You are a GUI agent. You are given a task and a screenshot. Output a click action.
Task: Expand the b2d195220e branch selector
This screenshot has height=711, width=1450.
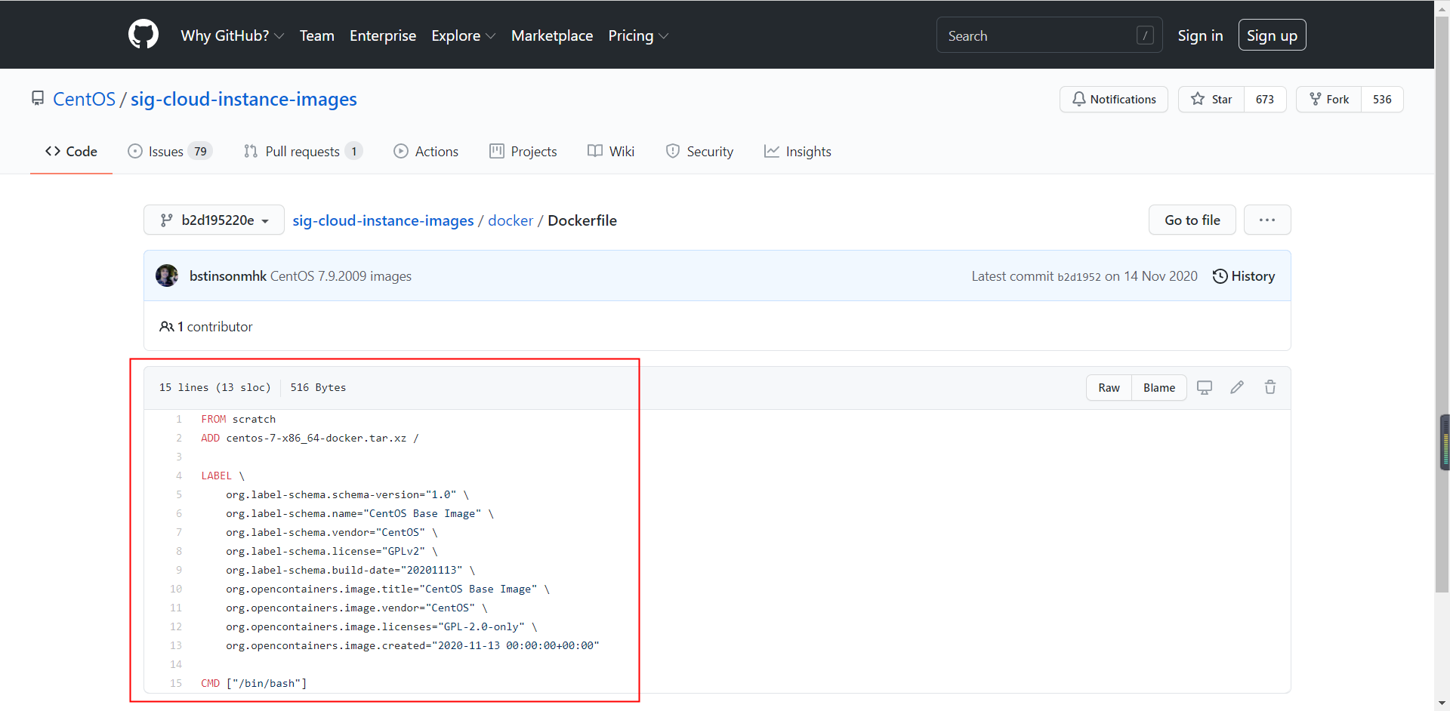point(214,220)
